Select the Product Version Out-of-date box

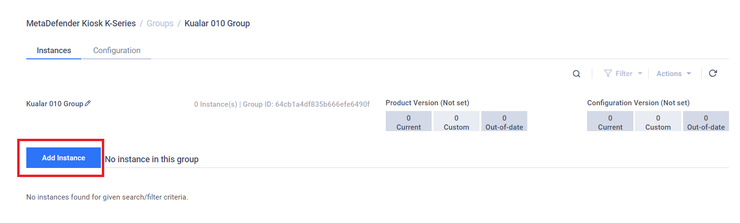coord(504,121)
